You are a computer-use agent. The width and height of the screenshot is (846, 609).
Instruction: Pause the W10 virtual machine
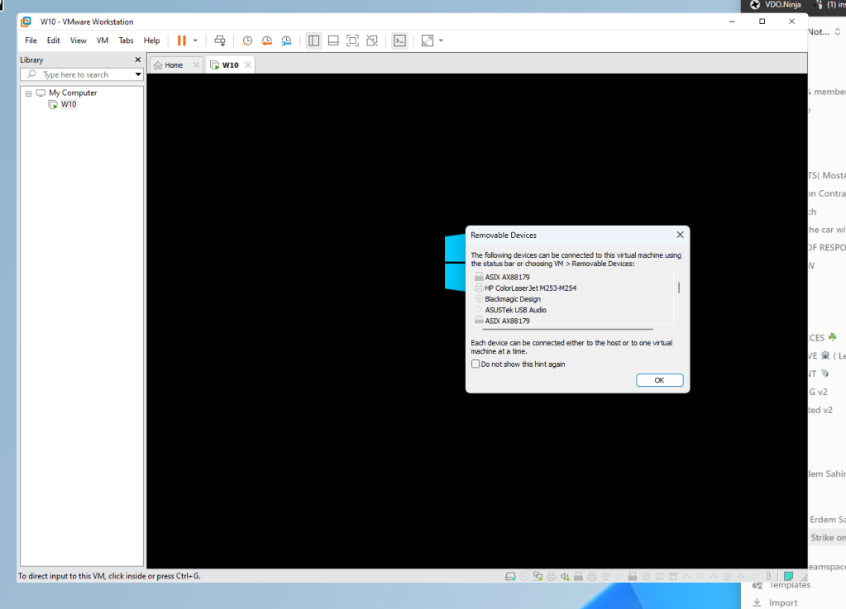click(182, 40)
